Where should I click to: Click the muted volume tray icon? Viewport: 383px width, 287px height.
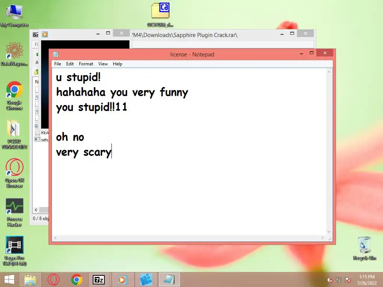click(x=330, y=280)
